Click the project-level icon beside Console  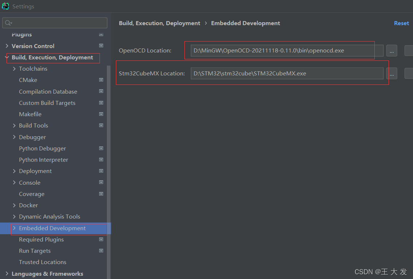[101, 182]
